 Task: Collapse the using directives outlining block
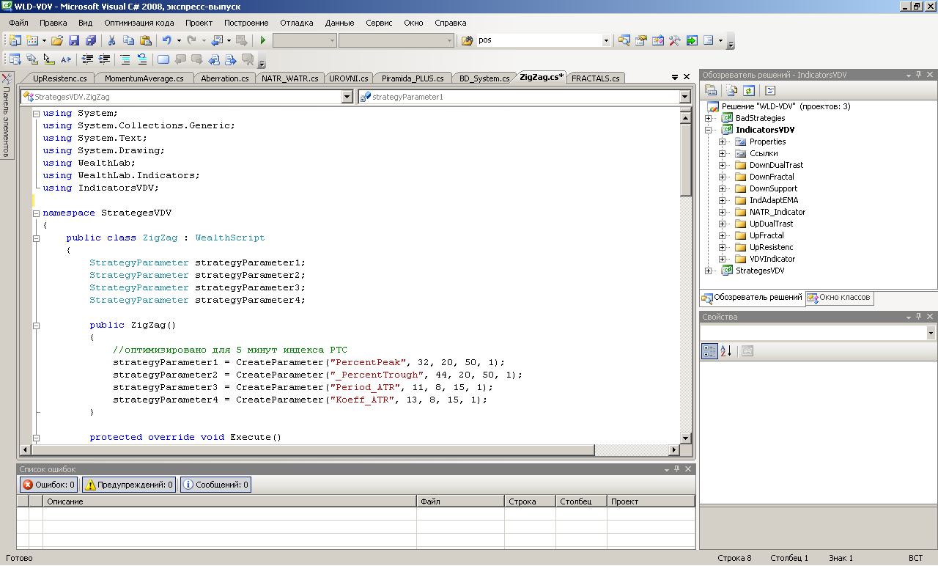click(36, 114)
